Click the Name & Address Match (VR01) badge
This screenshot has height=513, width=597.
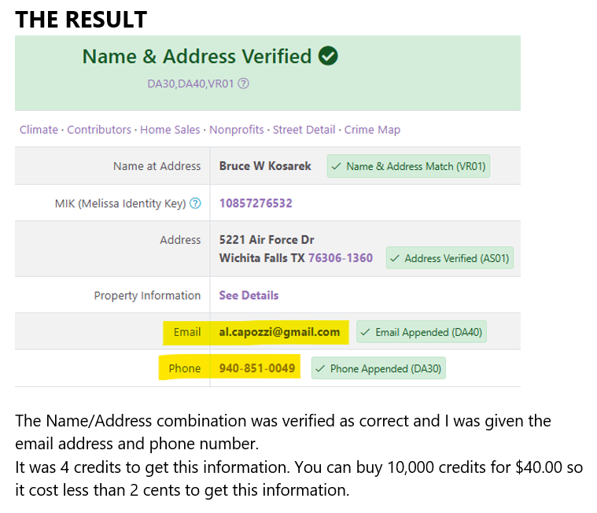(x=408, y=166)
